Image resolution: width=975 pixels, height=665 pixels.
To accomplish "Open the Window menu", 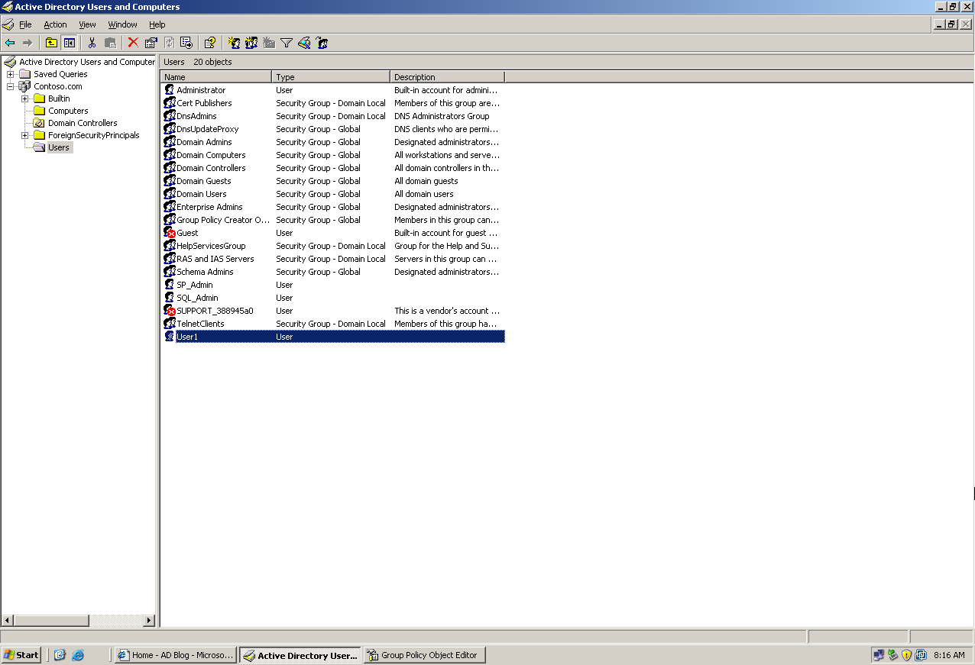I will coord(122,24).
